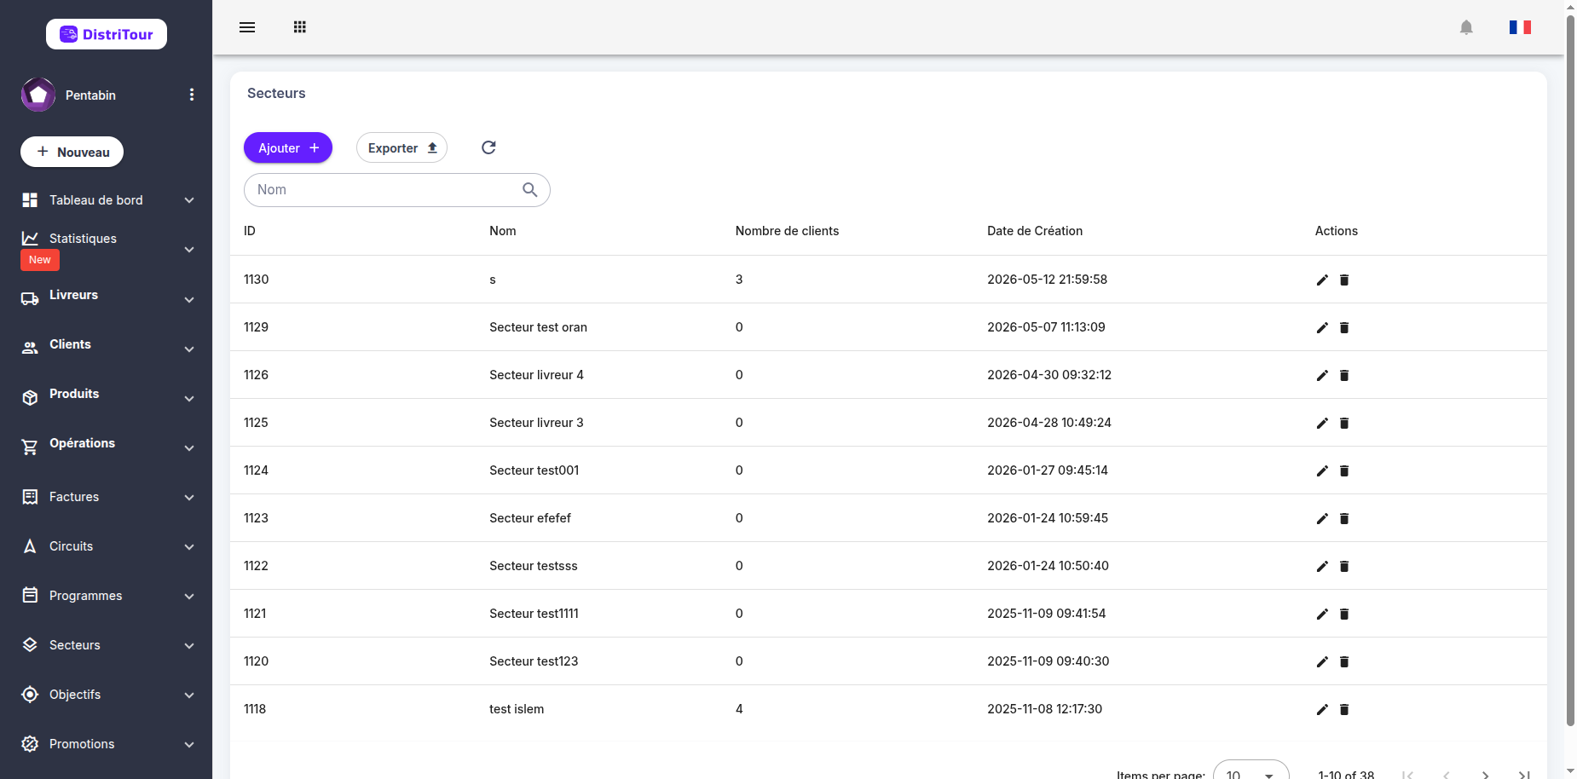Switch language via French flag

click(1520, 27)
